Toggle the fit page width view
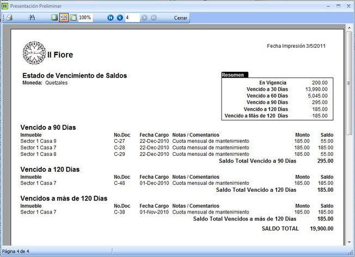The height and width of the screenshot is (257, 355). (x=64, y=17)
